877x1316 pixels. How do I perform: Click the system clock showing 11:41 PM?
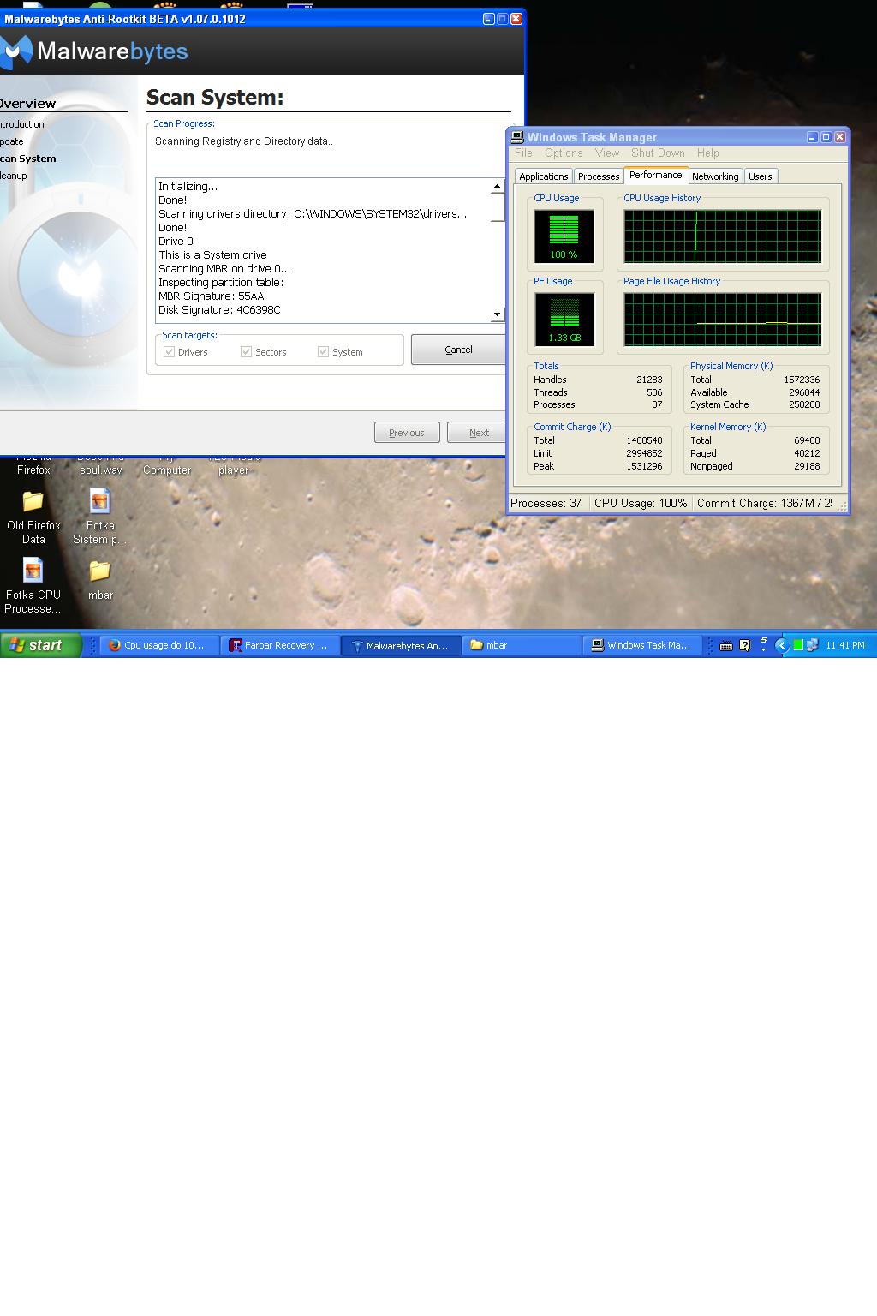(845, 645)
